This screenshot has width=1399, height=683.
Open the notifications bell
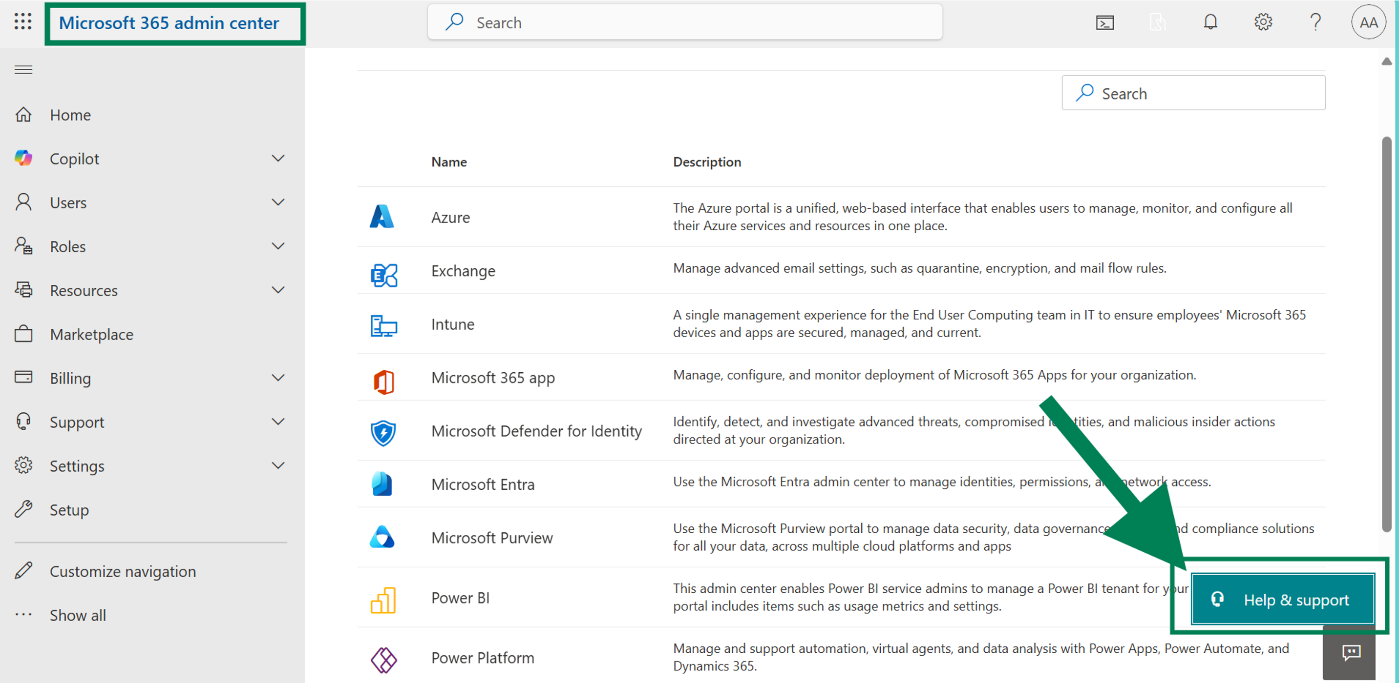[1210, 22]
